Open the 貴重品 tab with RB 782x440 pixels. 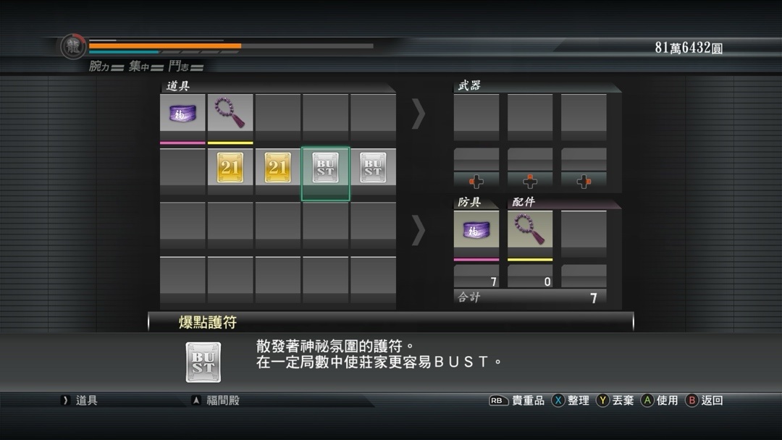[x=517, y=400]
